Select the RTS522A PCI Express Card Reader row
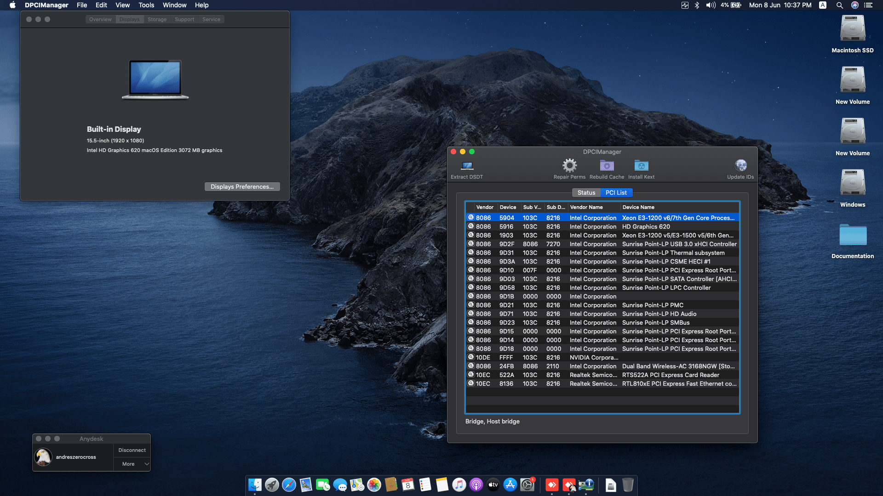Screen dimensions: 883x496 click(602, 375)
